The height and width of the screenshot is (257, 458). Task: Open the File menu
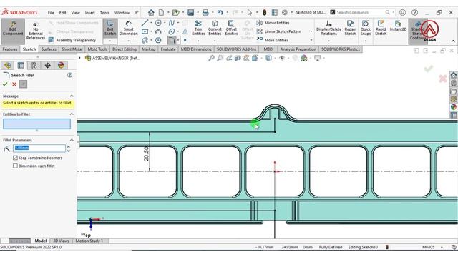(51, 13)
